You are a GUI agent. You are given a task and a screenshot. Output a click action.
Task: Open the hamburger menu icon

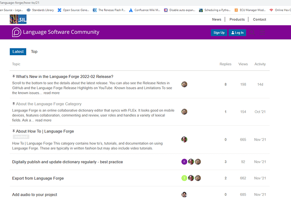coord(262,32)
